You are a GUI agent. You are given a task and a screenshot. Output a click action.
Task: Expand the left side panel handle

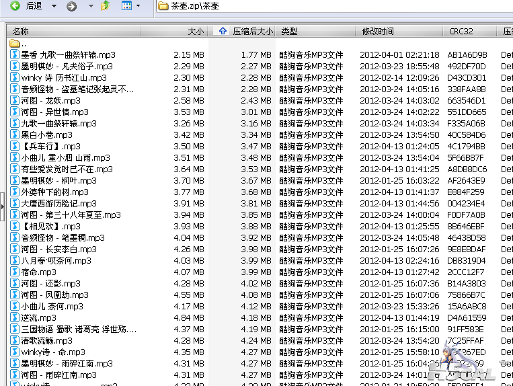pos(2,206)
